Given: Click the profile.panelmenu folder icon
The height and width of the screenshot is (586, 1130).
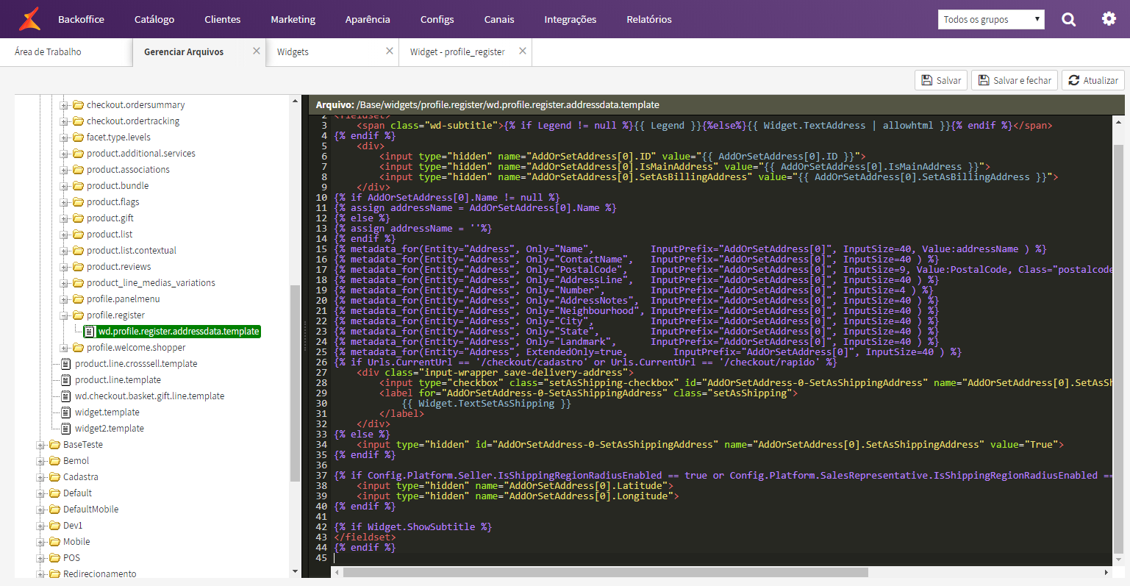Looking at the screenshot, I should click(x=78, y=299).
